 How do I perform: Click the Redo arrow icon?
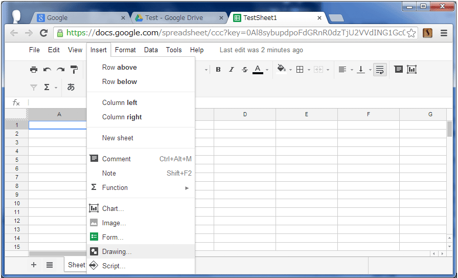pos(60,70)
